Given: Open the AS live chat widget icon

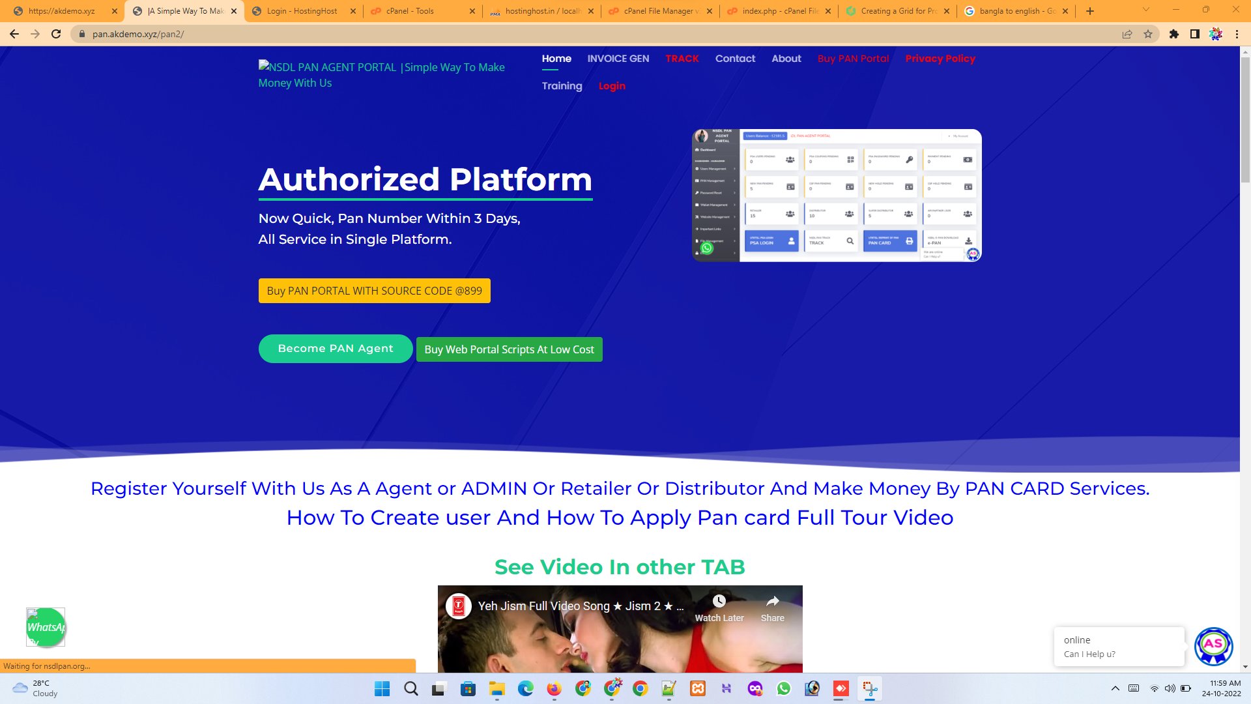Looking at the screenshot, I should [x=1213, y=646].
